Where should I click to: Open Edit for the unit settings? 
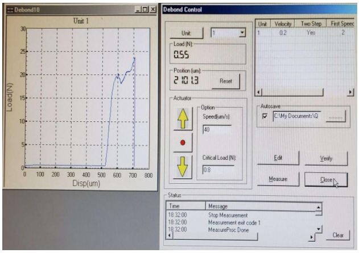[x=277, y=158]
